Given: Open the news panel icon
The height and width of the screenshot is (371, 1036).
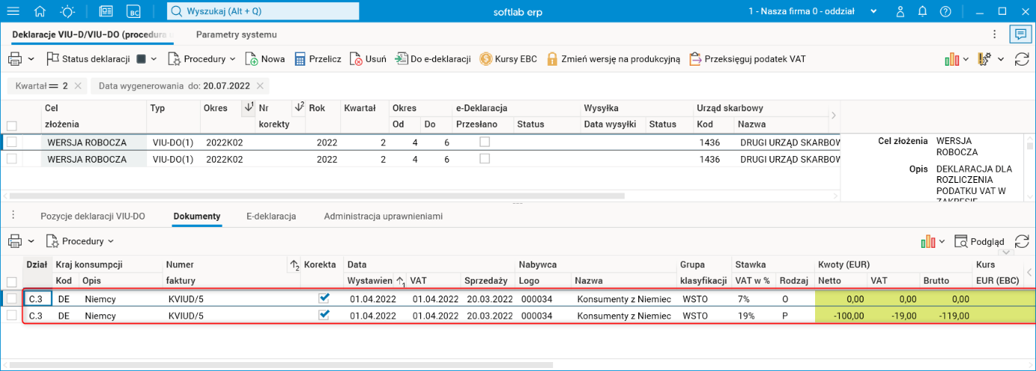Looking at the screenshot, I should [x=106, y=11].
